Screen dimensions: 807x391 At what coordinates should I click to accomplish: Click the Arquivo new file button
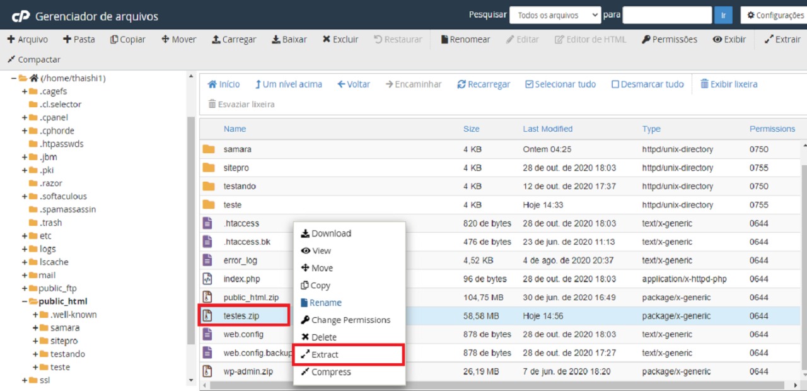(28, 39)
